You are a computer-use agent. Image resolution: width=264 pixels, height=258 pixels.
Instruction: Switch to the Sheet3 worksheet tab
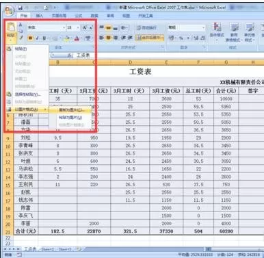pyautogui.click(x=65, y=249)
